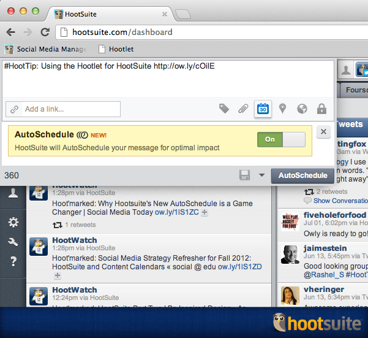Close the AutoSchedule notice panel

[x=323, y=132]
